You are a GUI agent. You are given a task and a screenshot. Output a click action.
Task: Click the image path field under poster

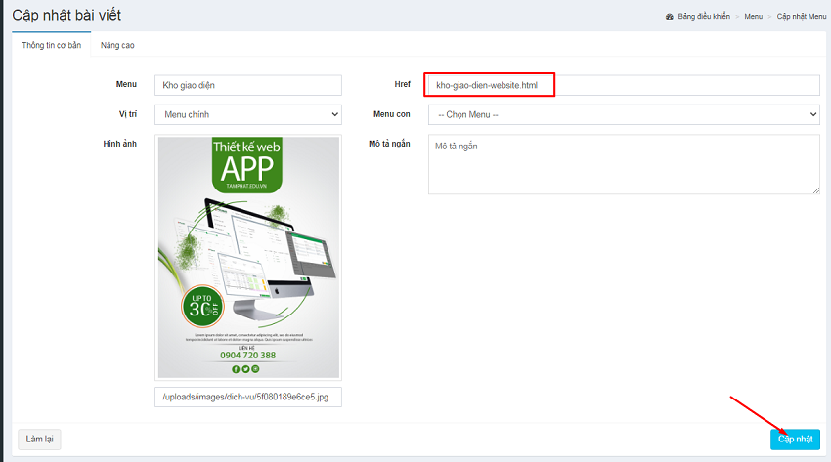(x=247, y=398)
